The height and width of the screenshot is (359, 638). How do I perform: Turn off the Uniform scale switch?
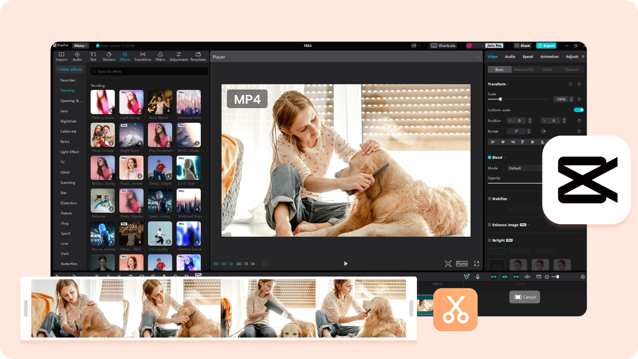(x=579, y=110)
